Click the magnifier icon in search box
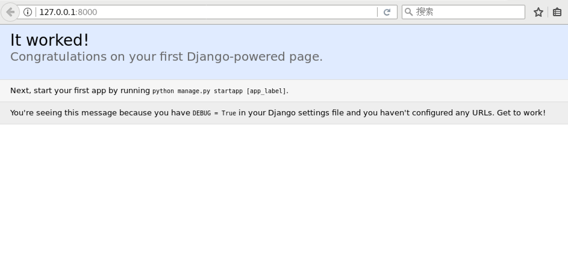Image resolution: width=568 pixels, height=268 pixels. (x=409, y=12)
